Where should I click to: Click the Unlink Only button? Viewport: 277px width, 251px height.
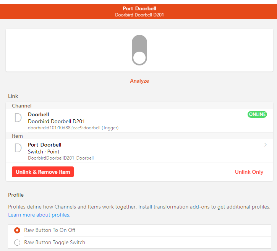tap(249, 172)
